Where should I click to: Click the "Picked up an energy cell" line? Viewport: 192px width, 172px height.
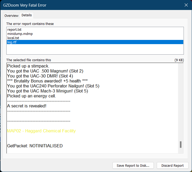31,96
